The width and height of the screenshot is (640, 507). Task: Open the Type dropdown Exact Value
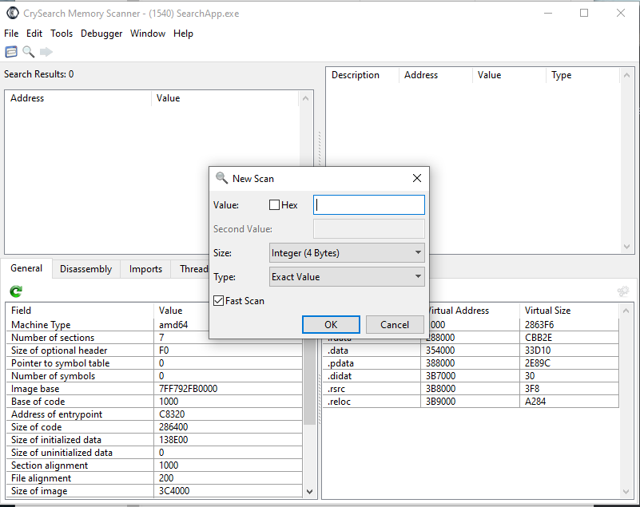347,277
